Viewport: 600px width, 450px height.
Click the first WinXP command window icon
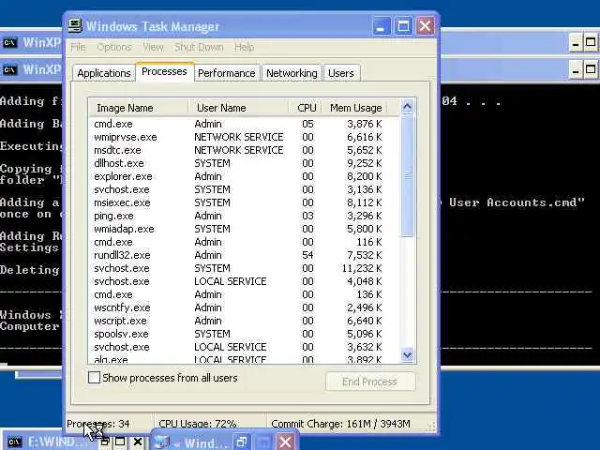point(10,42)
